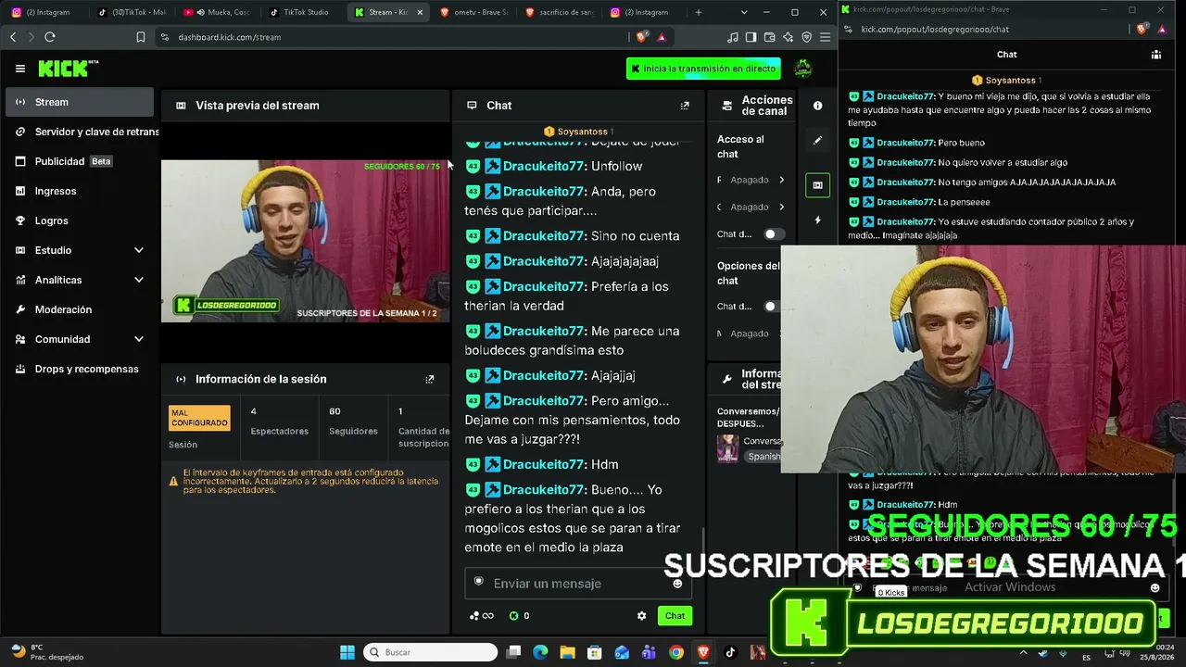Image resolution: width=1186 pixels, height=667 pixels.
Task: Open Brave's playlist music note icon
Action: (x=733, y=37)
